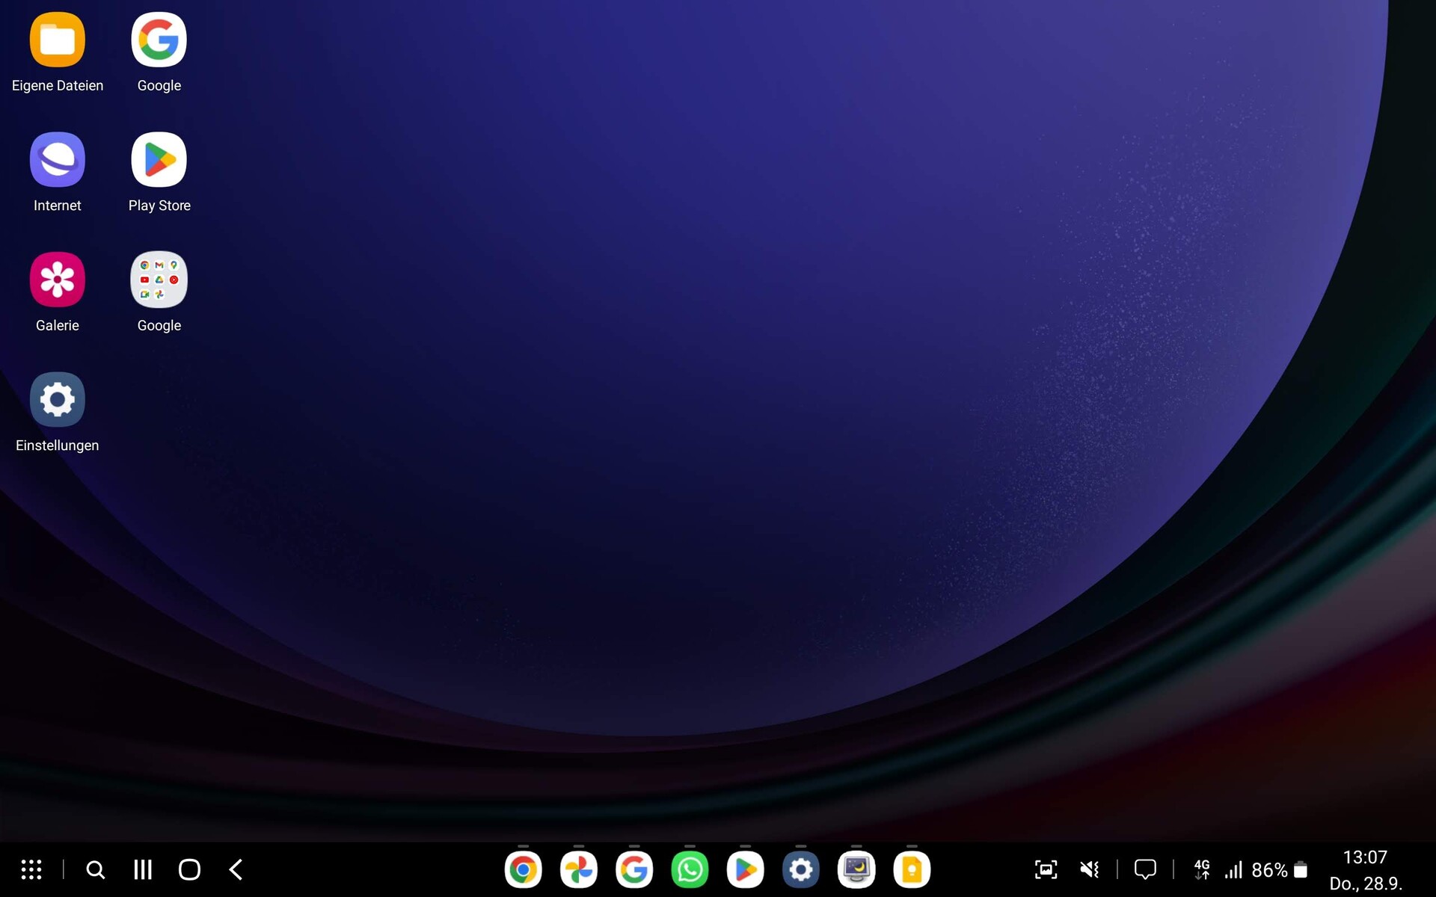Screen dimensions: 1436x897
Task: Open the notifications speech bubble icon
Action: (x=1144, y=869)
